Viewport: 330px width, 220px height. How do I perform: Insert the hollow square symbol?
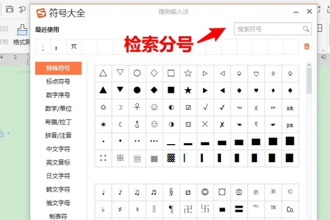171,73
